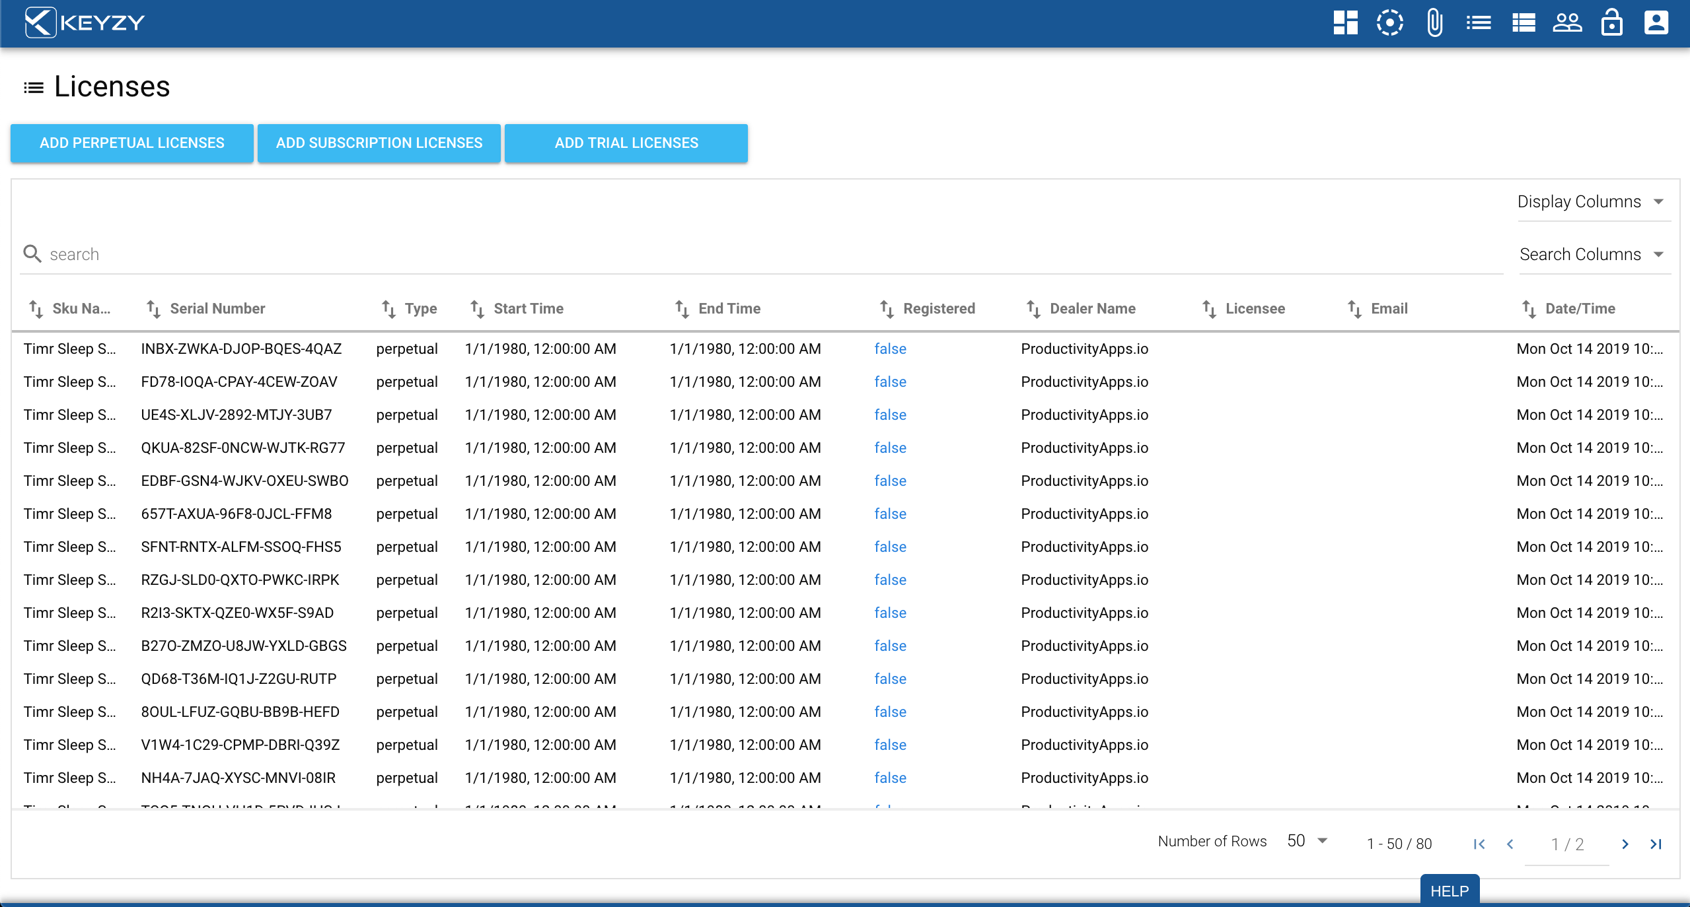Open attachments via the paperclip icon

click(1434, 23)
